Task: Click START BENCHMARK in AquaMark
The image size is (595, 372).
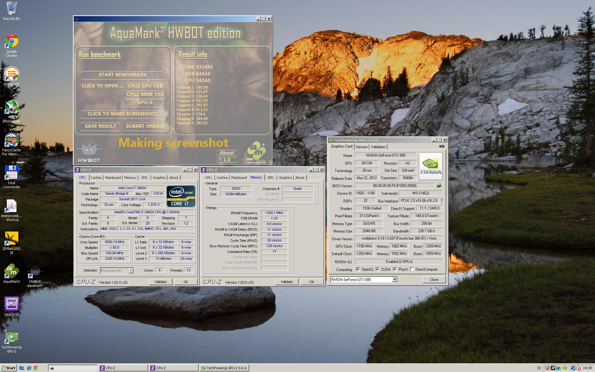Action: click(123, 75)
